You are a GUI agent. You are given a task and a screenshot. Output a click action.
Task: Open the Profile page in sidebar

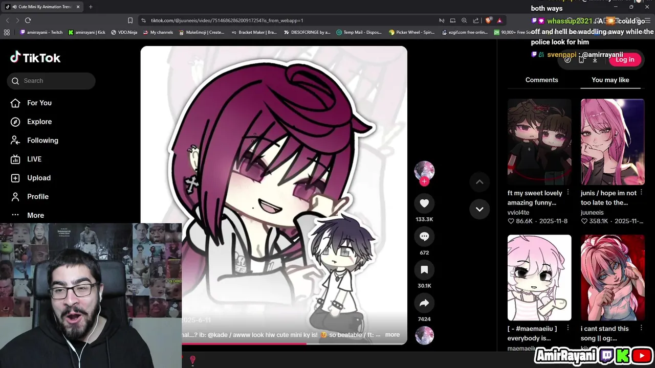(30, 196)
